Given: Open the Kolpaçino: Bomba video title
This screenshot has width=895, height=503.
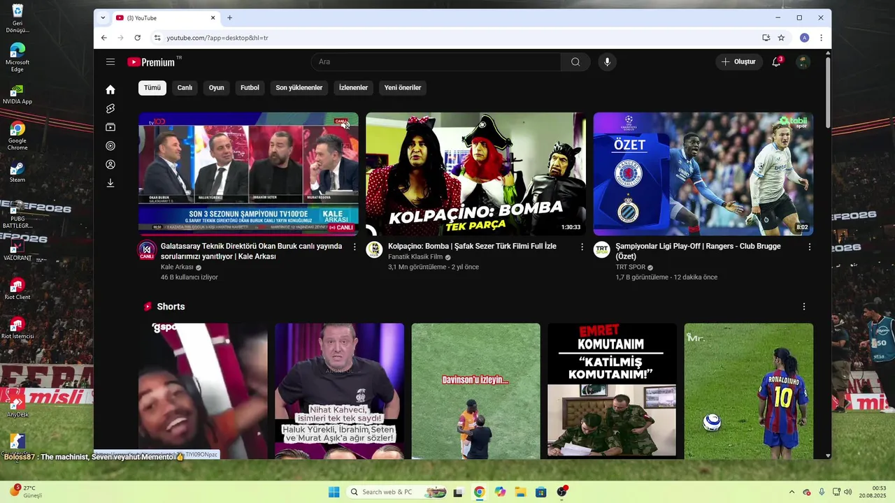Looking at the screenshot, I should 472,247.
